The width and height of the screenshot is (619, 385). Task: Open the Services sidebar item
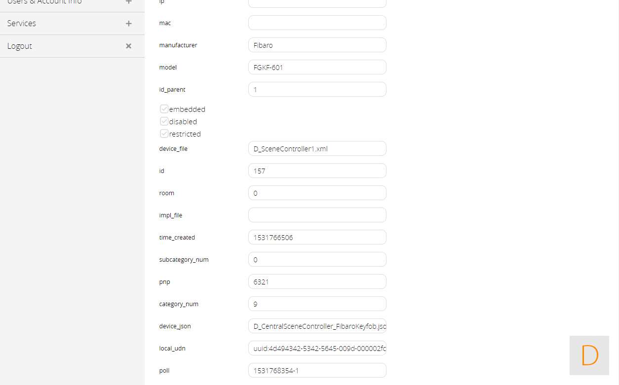[22, 24]
